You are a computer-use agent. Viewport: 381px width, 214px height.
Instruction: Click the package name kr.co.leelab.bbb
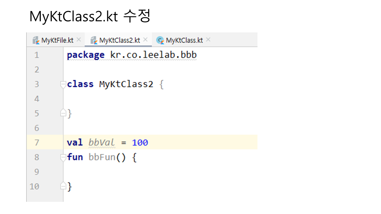point(153,55)
